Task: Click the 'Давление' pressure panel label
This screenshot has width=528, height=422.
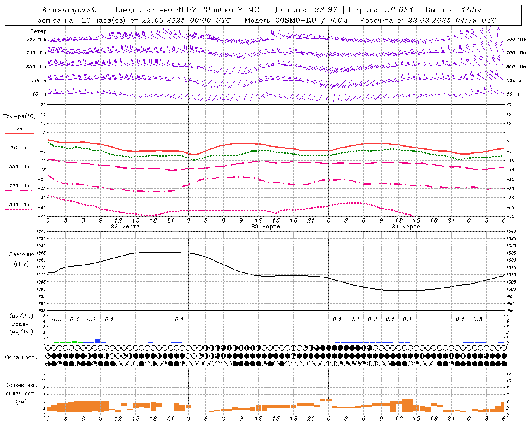Action: click(21, 255)
